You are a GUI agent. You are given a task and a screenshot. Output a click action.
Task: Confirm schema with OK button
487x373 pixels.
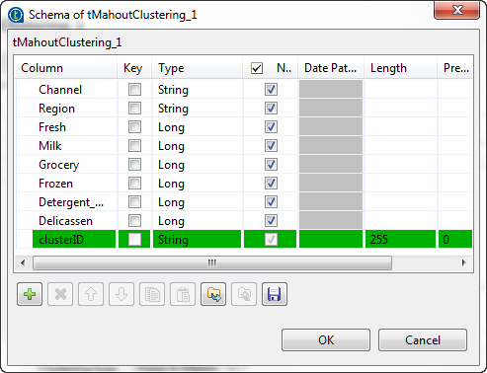[326, 340]
